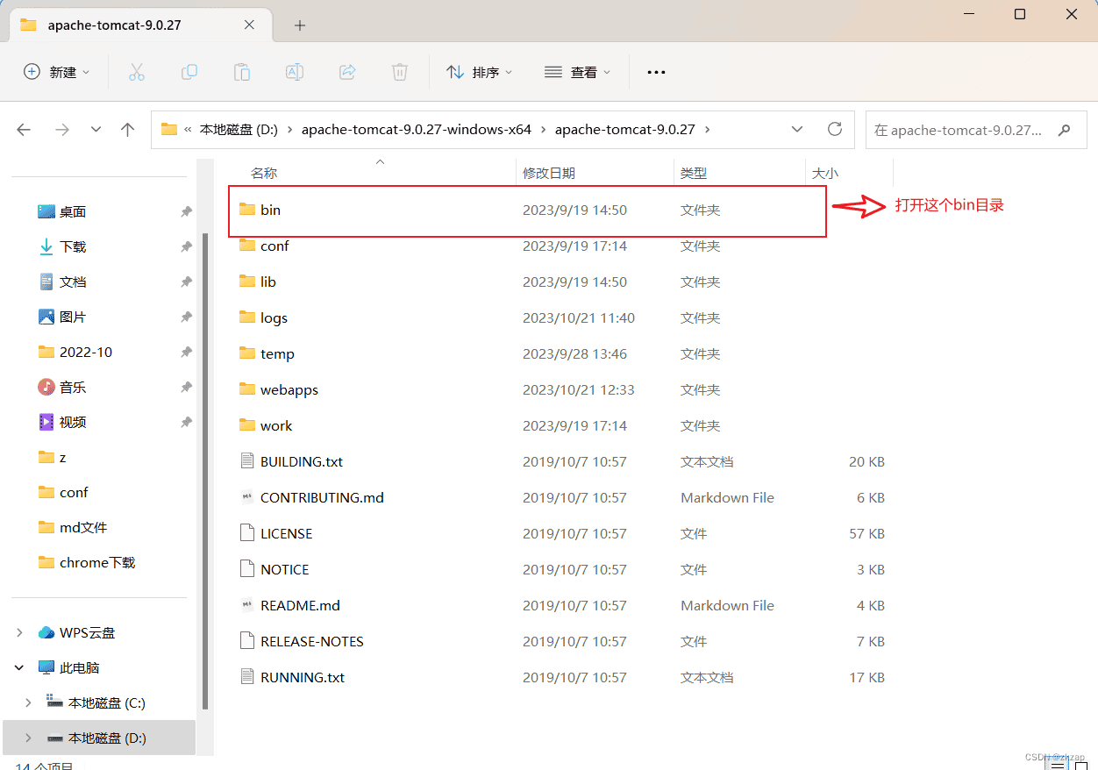1098x770 pixels.
Task: Close the apache-tomcat-9.0.27 tab
Action: [x=249, y=25]
